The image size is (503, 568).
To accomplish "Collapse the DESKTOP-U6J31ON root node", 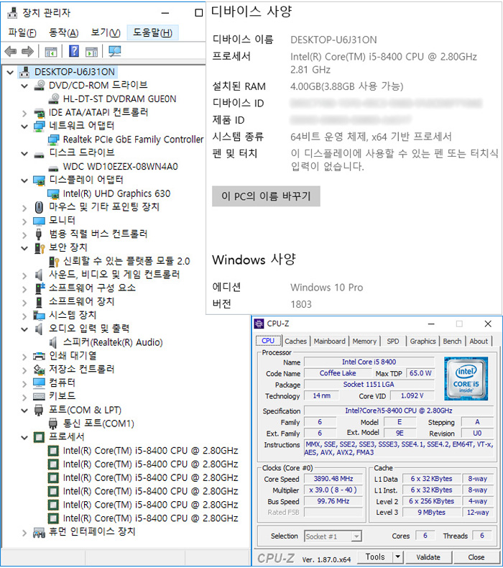I will [11, 73].
